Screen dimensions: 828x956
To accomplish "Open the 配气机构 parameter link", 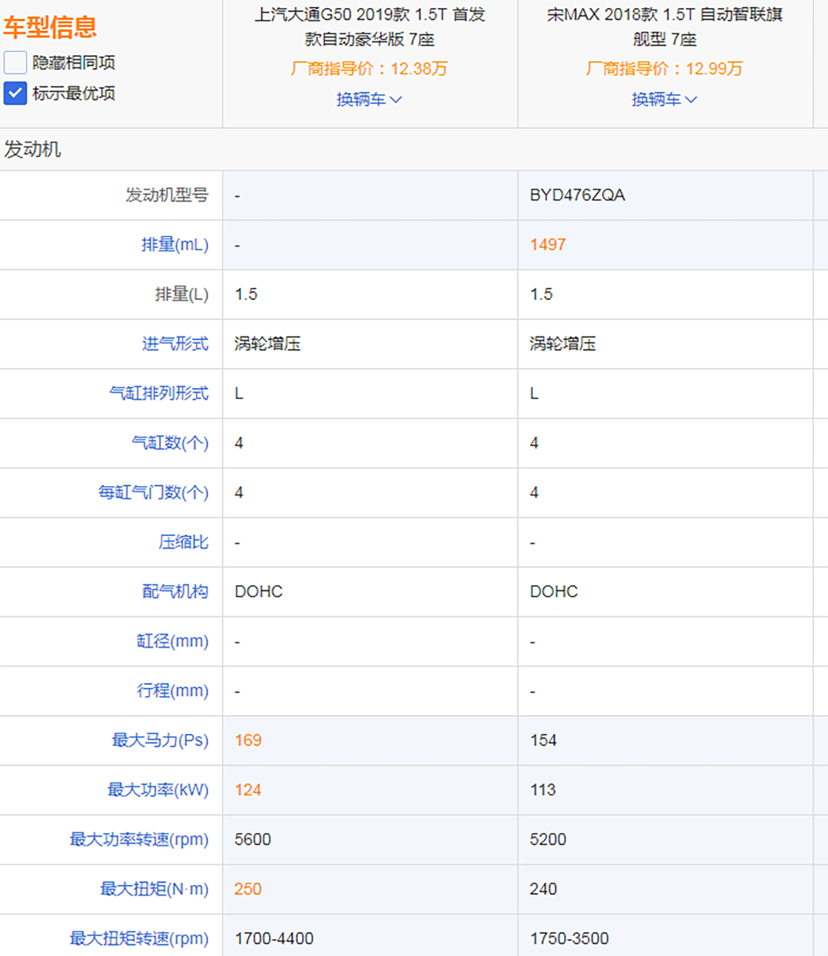I will [x=175, y=592].
